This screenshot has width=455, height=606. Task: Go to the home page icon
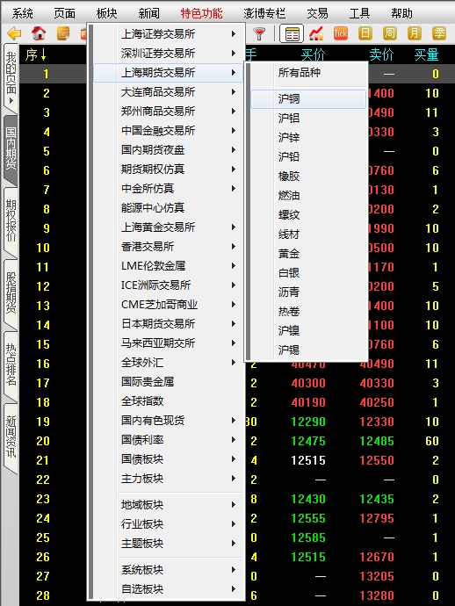39,33
